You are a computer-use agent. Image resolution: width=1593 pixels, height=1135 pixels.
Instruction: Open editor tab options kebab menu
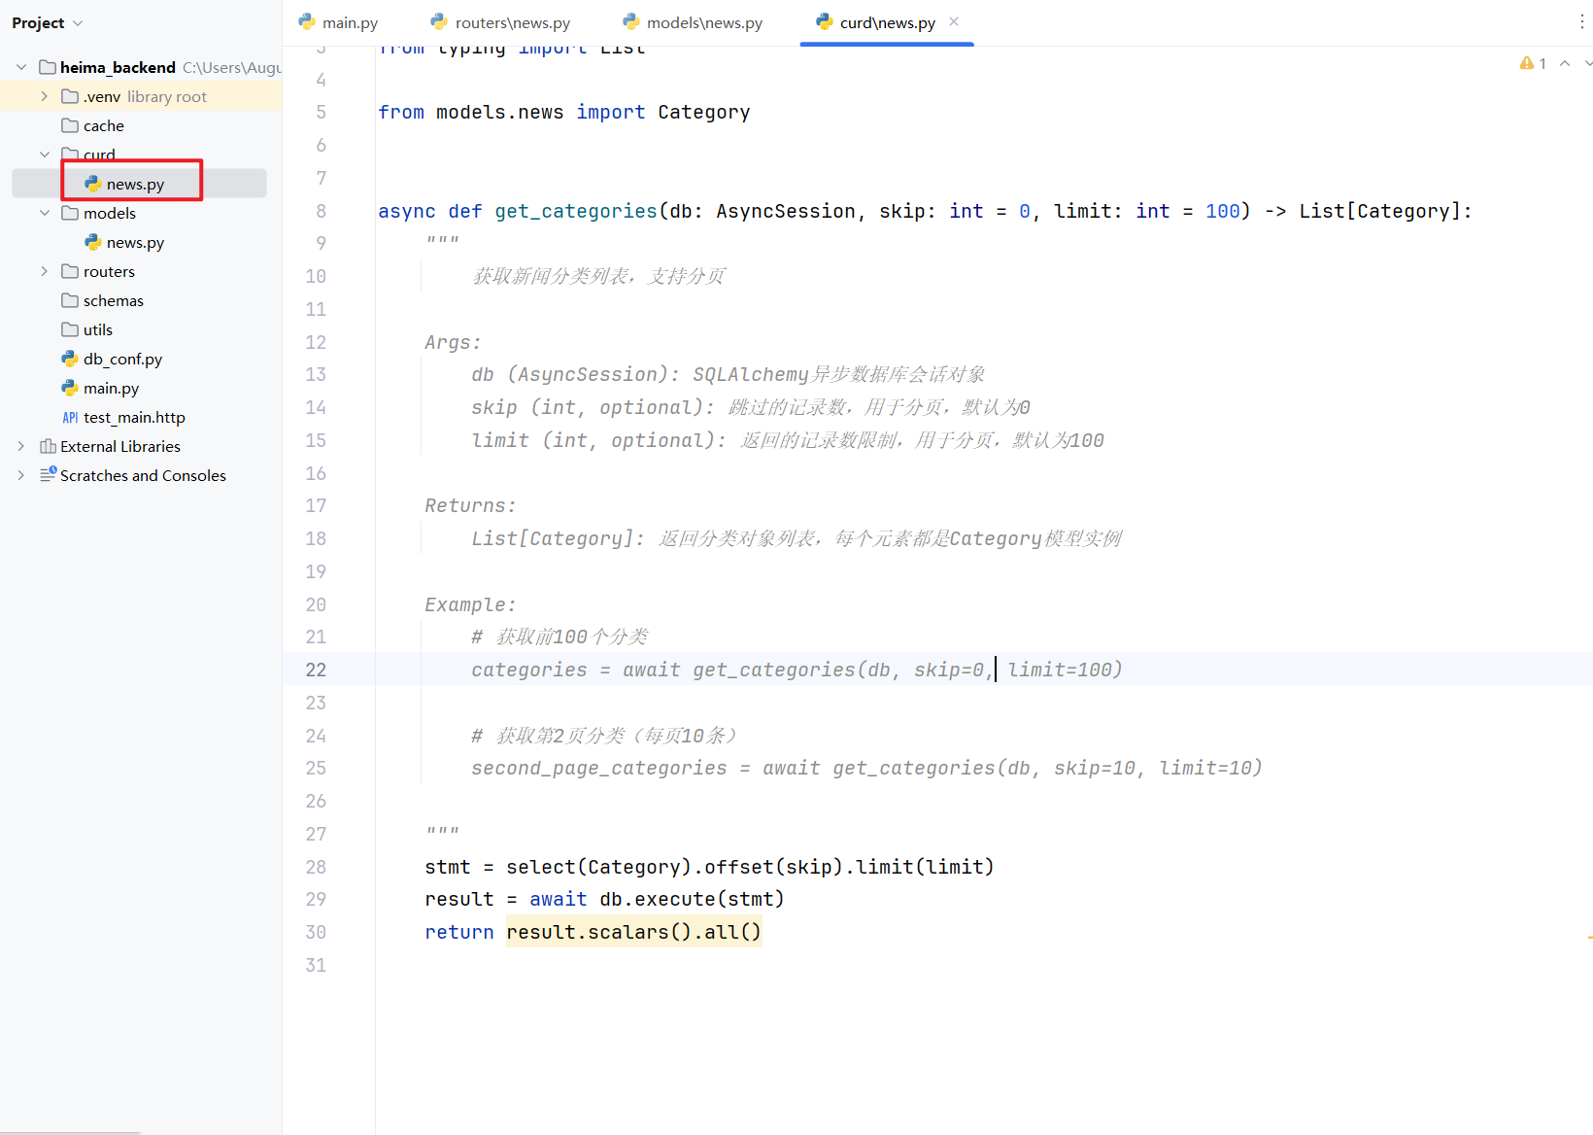[x=1582, y=22]
